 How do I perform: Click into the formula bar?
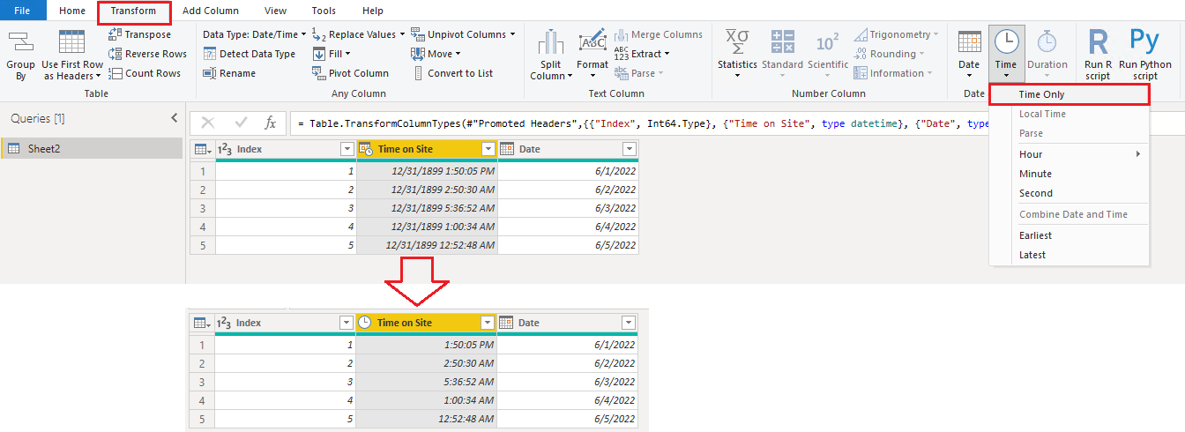click(641, 123)
